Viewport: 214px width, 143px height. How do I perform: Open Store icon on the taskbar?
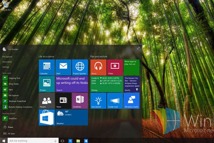[x=86, y=141]
